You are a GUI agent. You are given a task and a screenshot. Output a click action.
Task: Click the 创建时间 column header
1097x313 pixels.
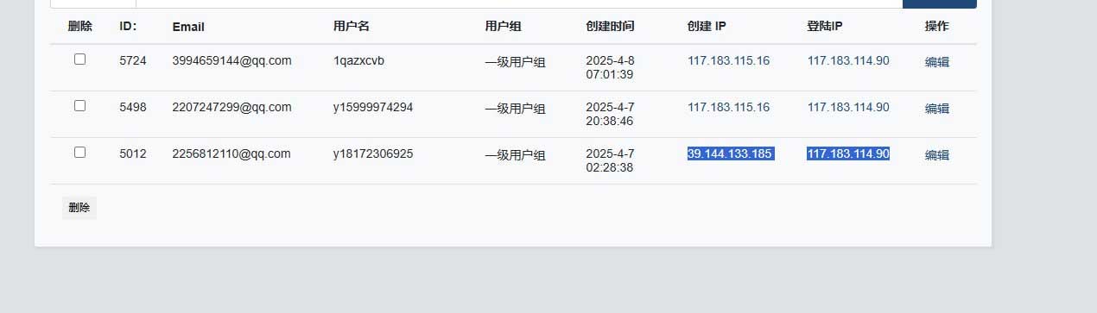point(610,27)
